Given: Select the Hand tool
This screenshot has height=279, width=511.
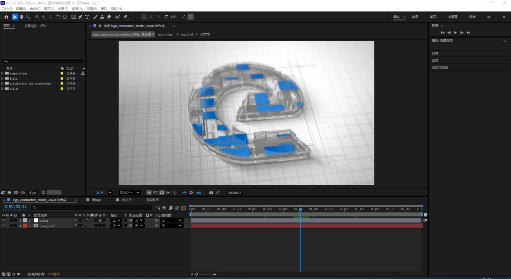Looking at the screenshot, I should [21, 17].
